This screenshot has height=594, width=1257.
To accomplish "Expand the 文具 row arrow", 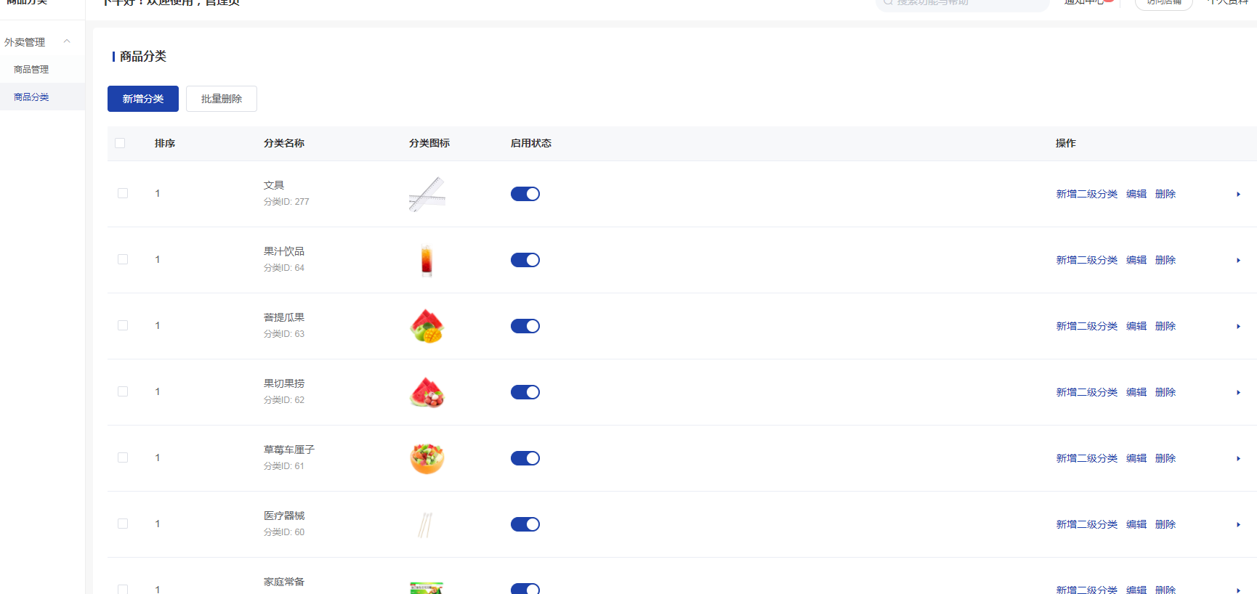I will [x=1238, y=194].
